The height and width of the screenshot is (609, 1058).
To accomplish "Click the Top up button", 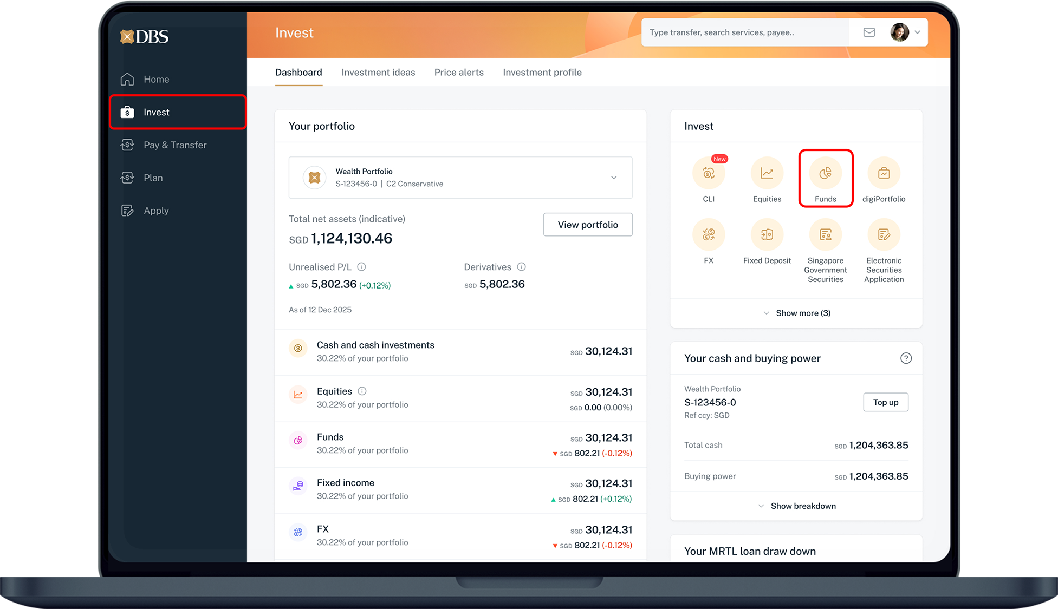I will point(885,402).
